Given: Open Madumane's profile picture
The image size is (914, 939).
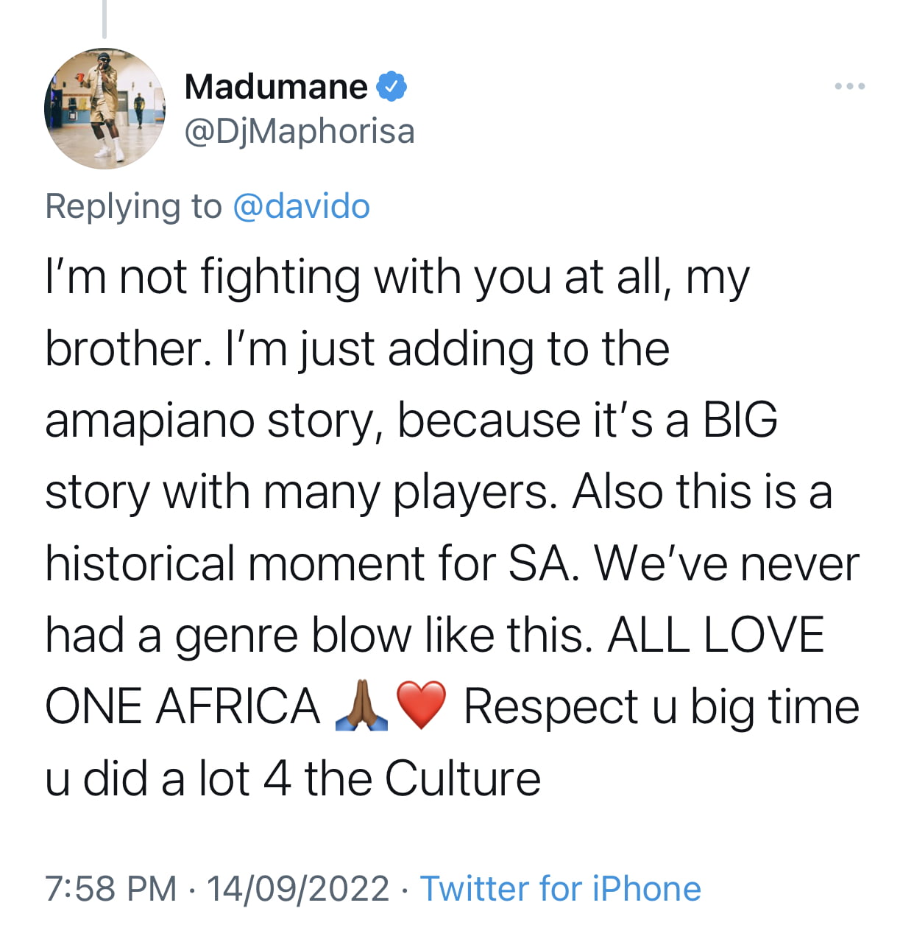Looking at the screenshot, I should point(105,109).
